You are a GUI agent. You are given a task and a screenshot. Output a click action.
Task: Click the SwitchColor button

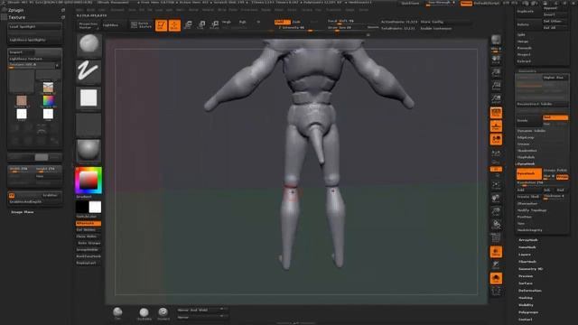tap(89, 217)
